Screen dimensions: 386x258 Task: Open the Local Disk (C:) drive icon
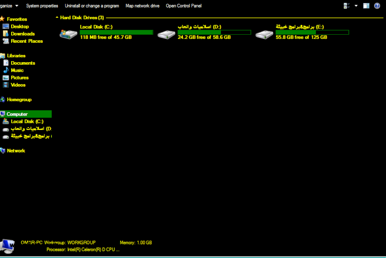coord(68,34)
